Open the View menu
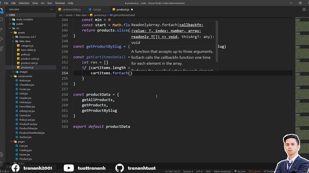This screenshot has width=309, height=173. tap(35, 3)
